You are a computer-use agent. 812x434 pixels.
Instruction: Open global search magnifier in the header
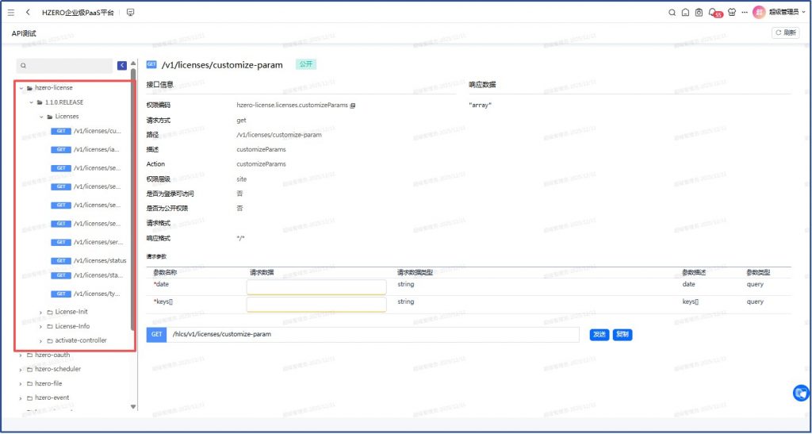(672, 13)
